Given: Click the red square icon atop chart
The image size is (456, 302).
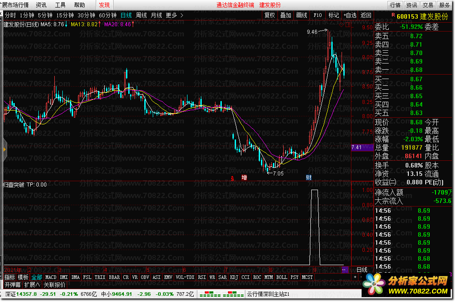Looking at the screenshot, I should 347,25.
